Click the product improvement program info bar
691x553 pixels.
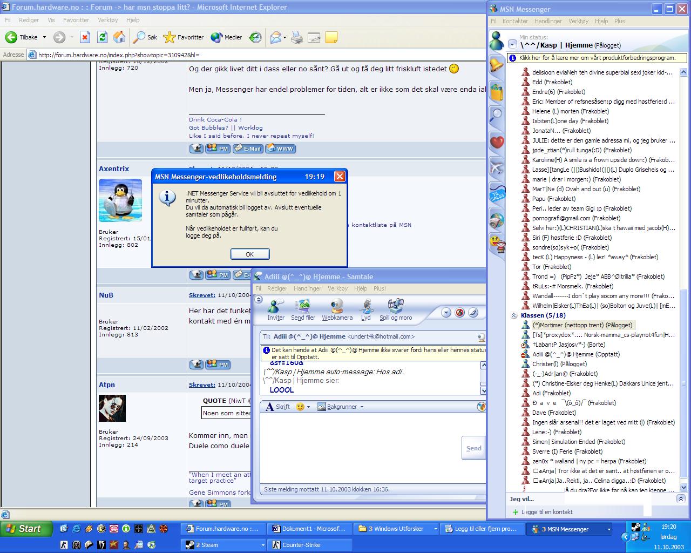click(x=598, y=58)
